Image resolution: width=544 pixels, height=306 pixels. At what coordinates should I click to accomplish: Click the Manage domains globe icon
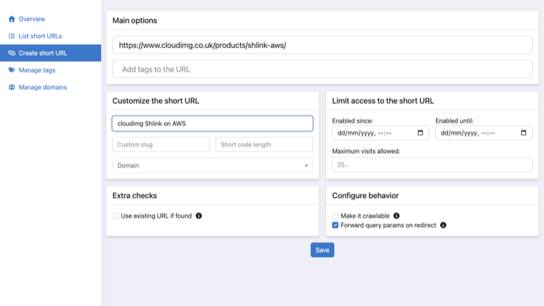pos(12,87)
